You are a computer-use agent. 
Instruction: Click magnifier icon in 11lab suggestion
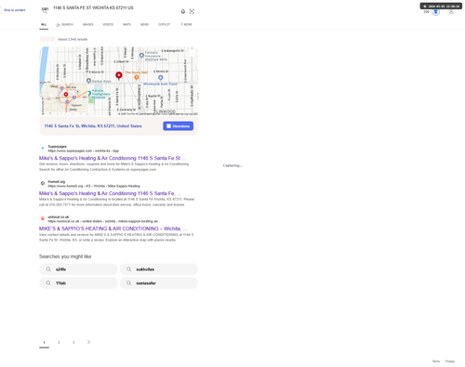tap(48, 283)
